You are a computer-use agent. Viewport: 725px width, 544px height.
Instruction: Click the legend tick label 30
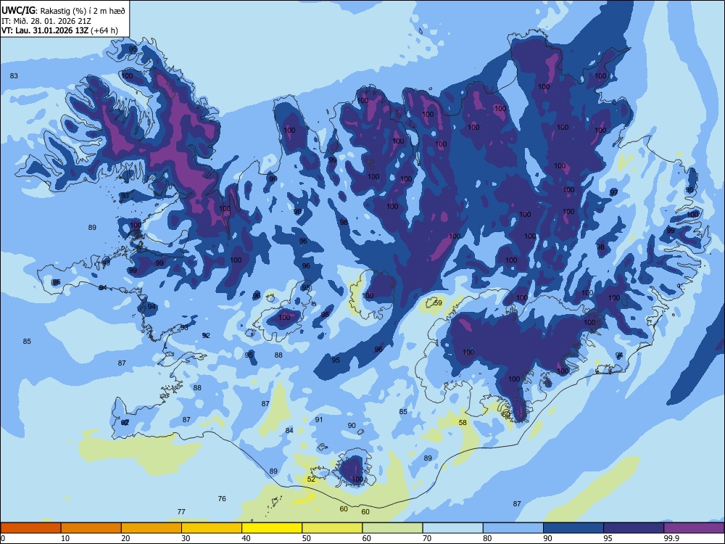[186, 538]
